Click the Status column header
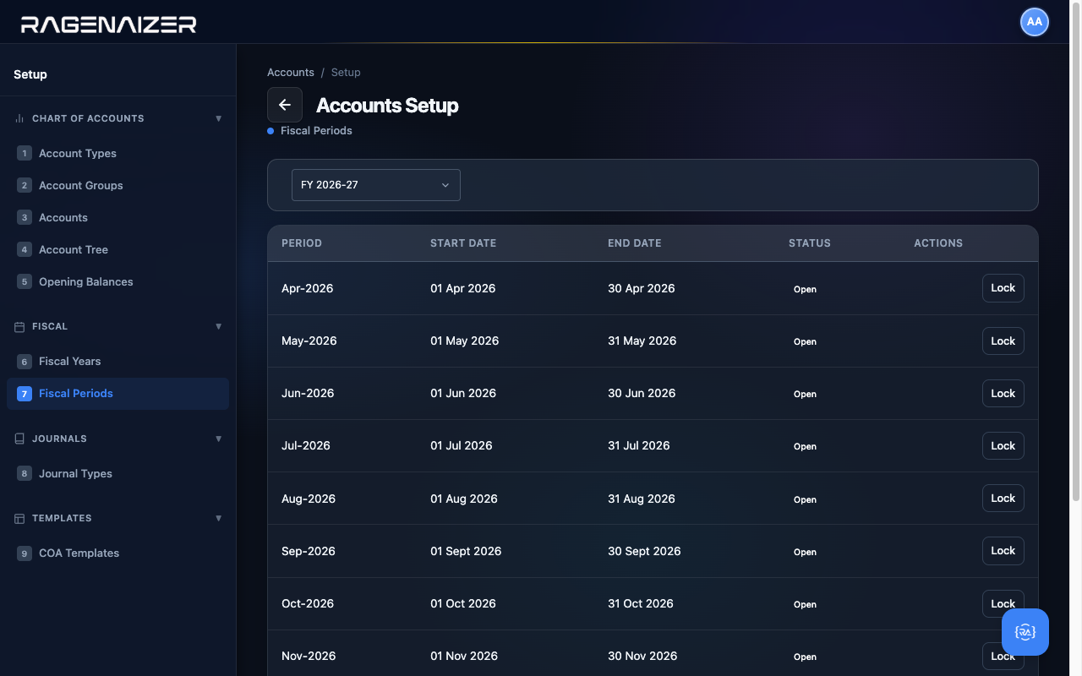1082x676 pixels. point(810,243)
